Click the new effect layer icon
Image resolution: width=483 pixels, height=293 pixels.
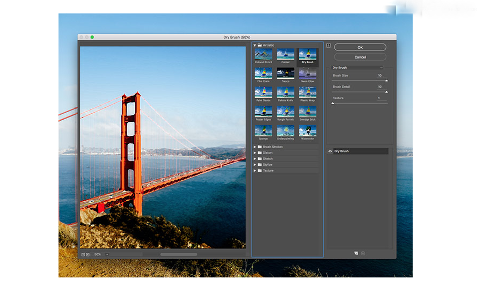[x=355, y=253]
